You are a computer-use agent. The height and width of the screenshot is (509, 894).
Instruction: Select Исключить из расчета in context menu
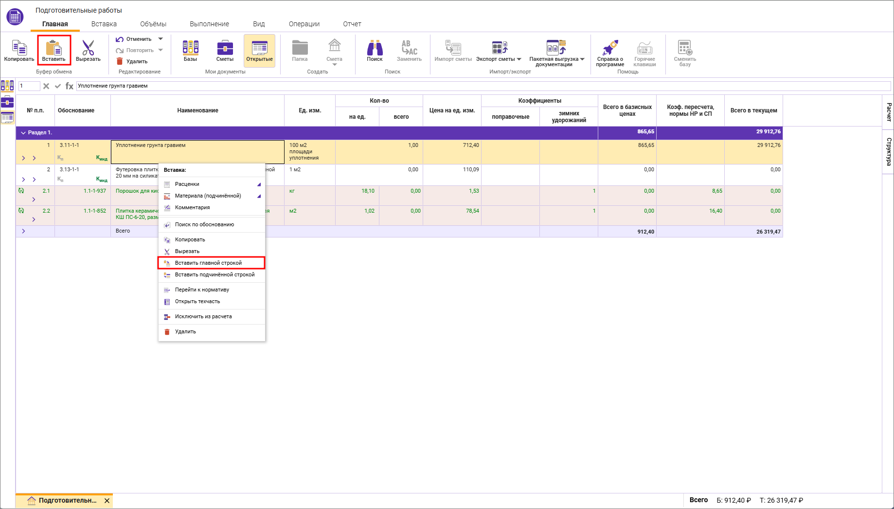point(203,317)
